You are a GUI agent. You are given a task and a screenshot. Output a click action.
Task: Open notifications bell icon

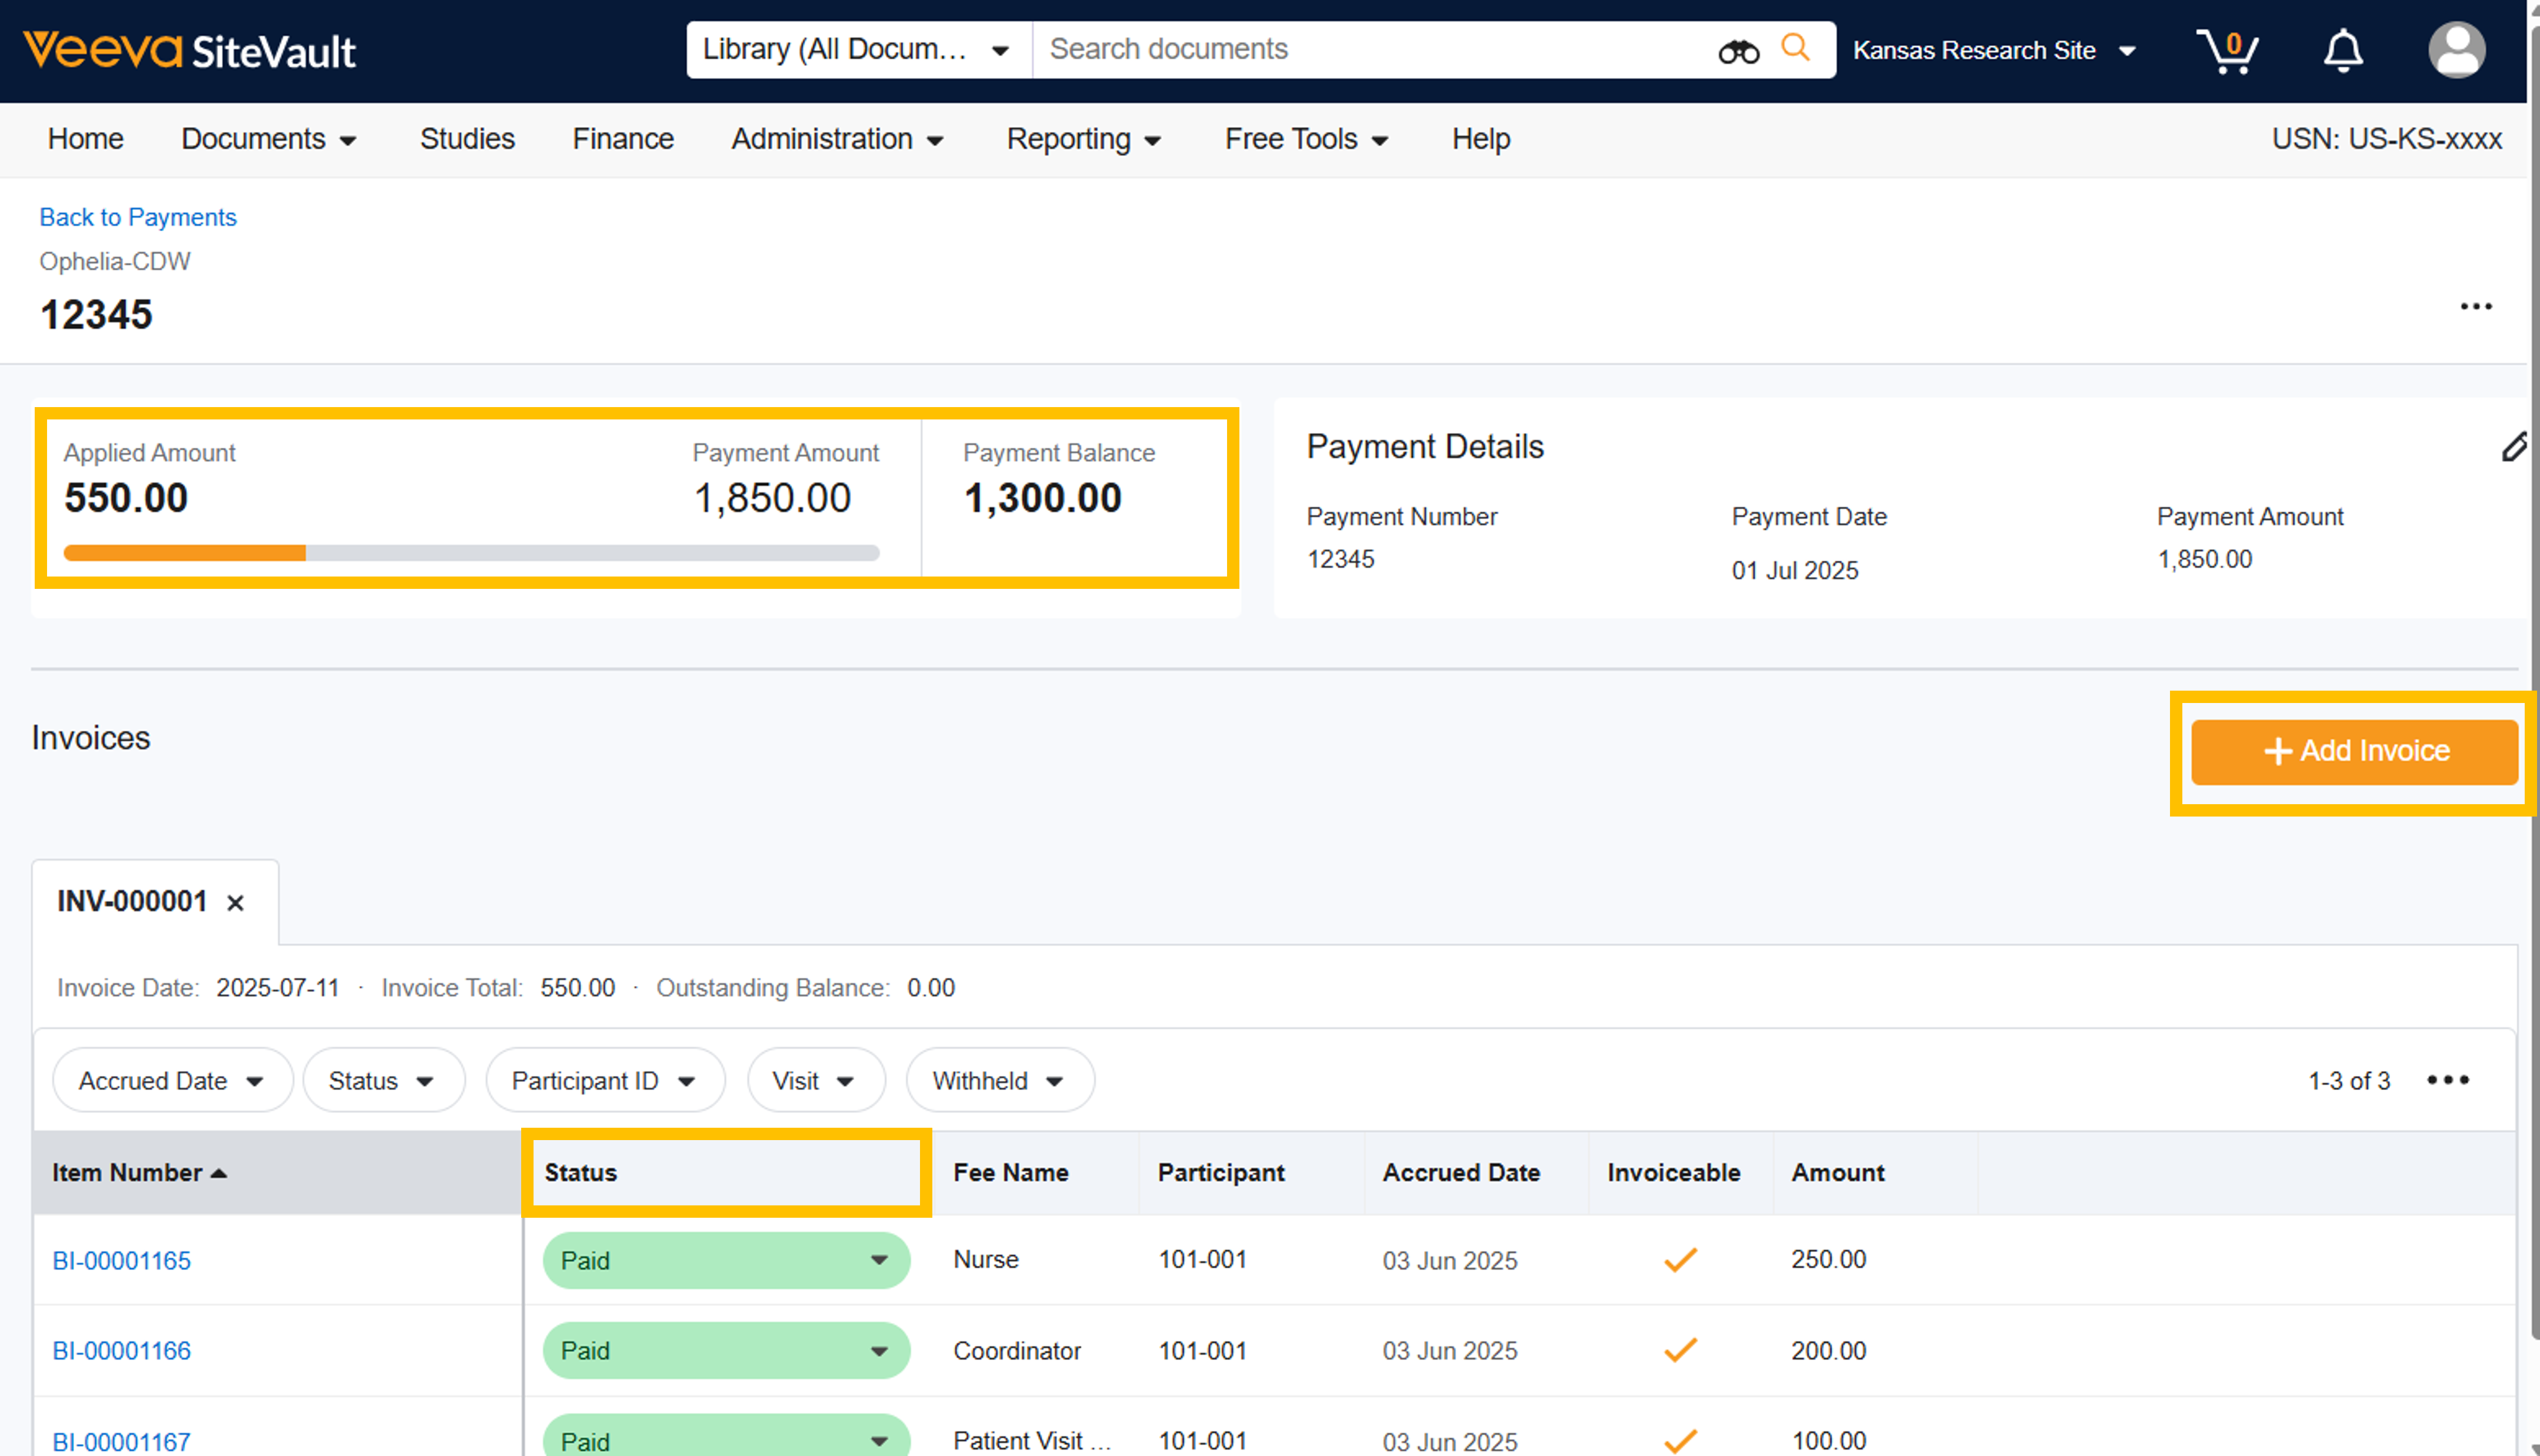pyautogui.click(x=2342, y=51)
